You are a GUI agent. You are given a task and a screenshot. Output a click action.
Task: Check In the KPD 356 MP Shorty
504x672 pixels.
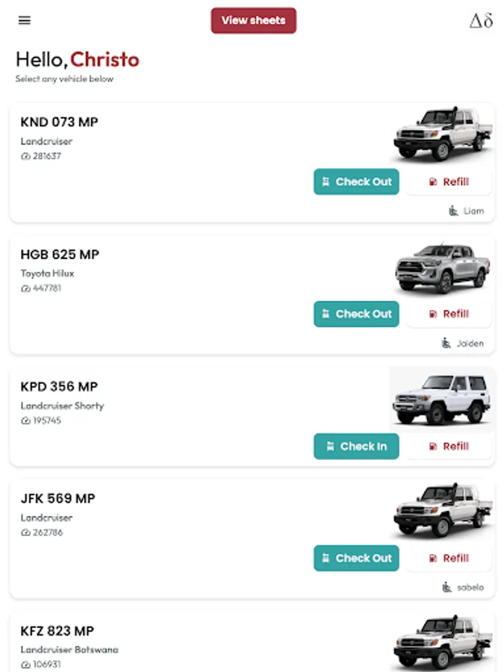tap(356, 447)
